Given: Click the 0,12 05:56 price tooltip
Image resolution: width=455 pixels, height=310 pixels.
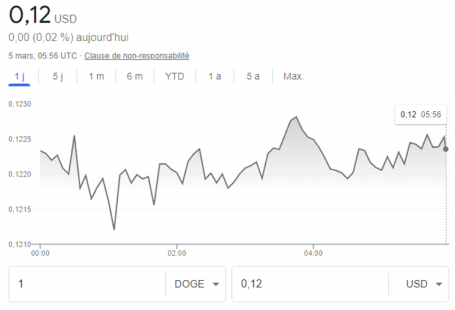Looking at the screenshot, I should (x=420, y=114).
